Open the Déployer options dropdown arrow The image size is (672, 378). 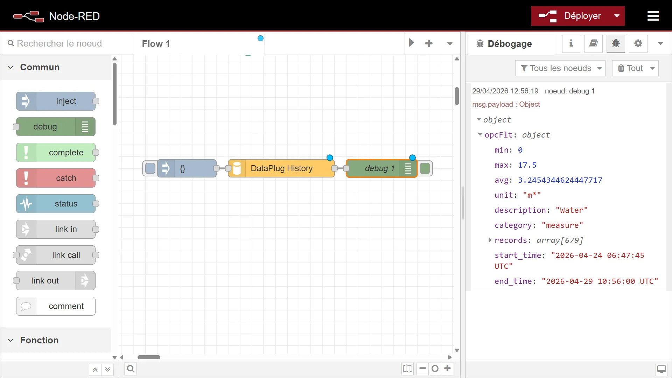[617, 16]
